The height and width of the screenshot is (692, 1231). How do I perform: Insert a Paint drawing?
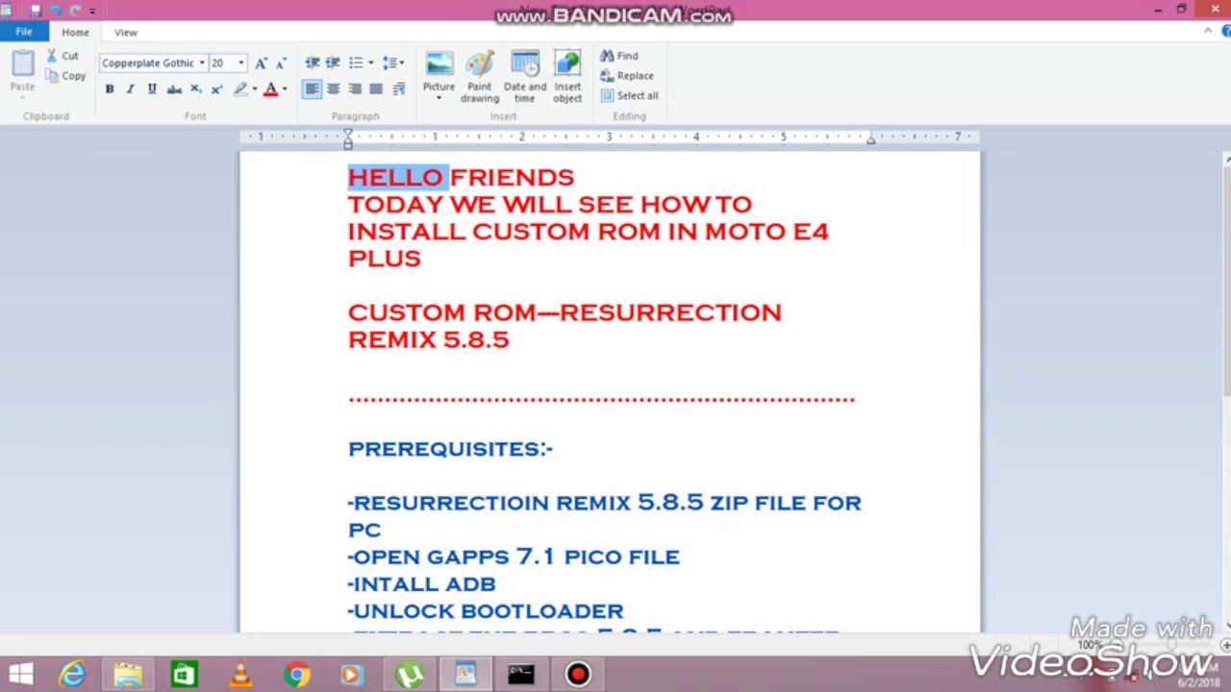[479, 77]
